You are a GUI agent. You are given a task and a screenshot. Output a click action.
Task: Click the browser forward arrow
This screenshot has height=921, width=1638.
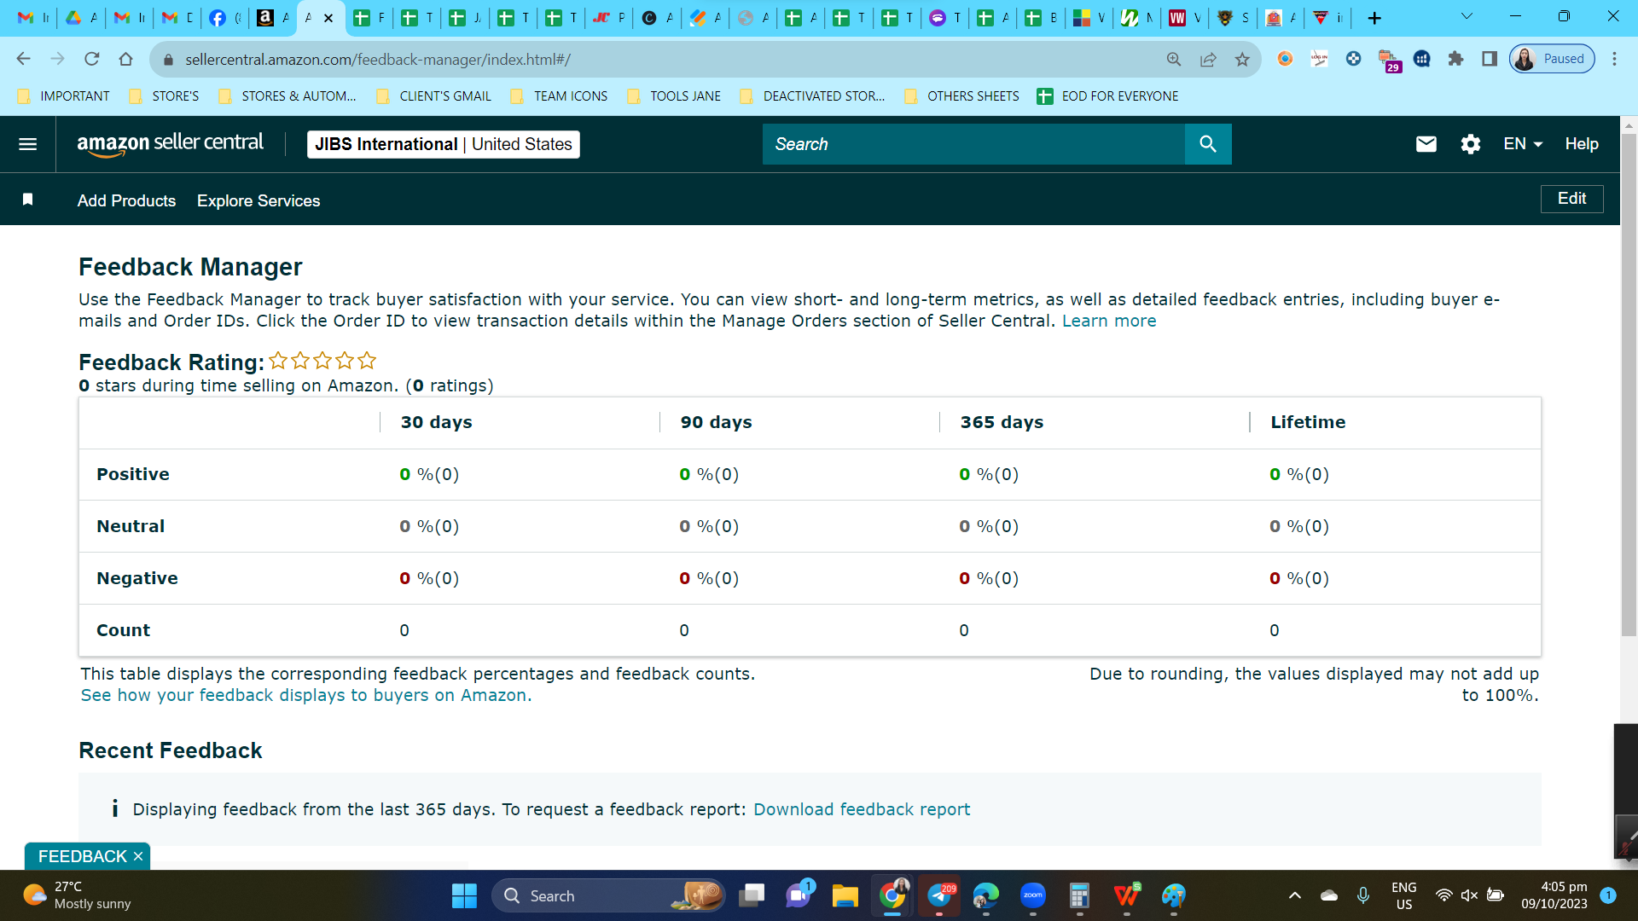pyautogui.click(x=57, y=59)
